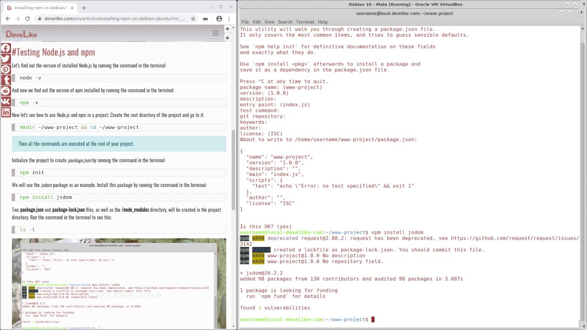Open the Chrome three-dot menu
This screenshot has height=330, width=587.
pyautogui.click(x=229, y=19)
